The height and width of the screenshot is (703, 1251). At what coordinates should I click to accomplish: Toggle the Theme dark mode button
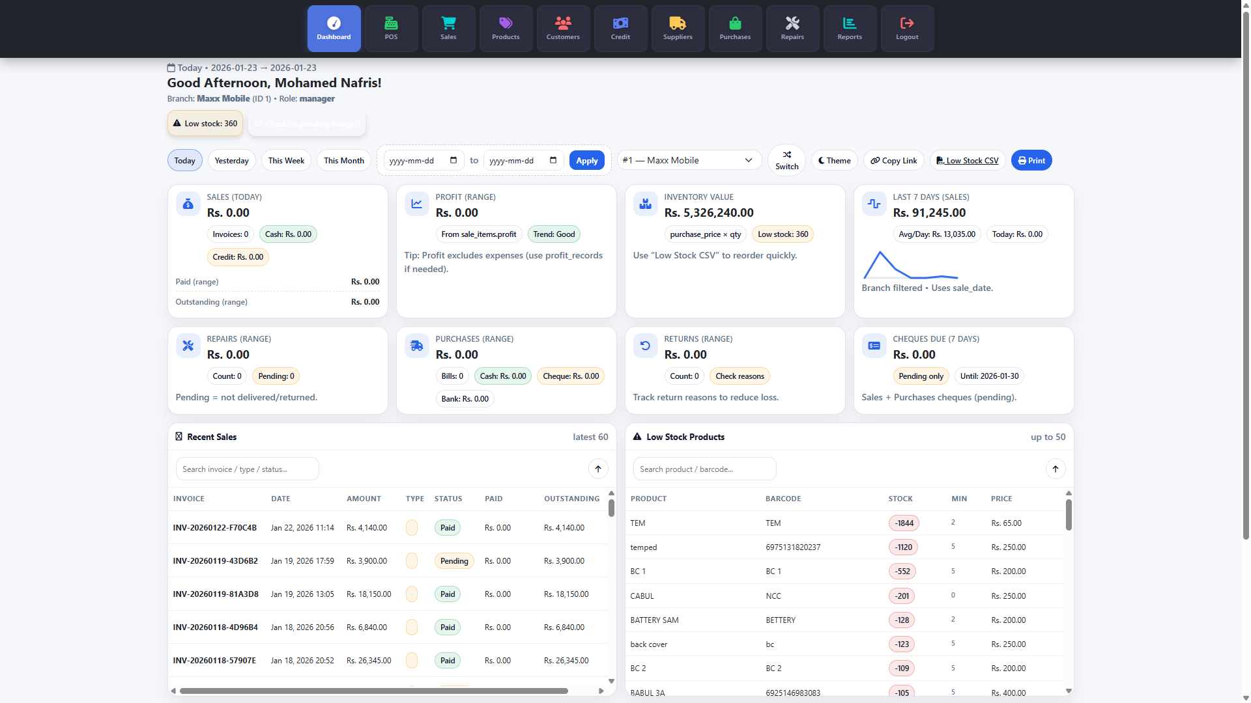tap(834, 161)
